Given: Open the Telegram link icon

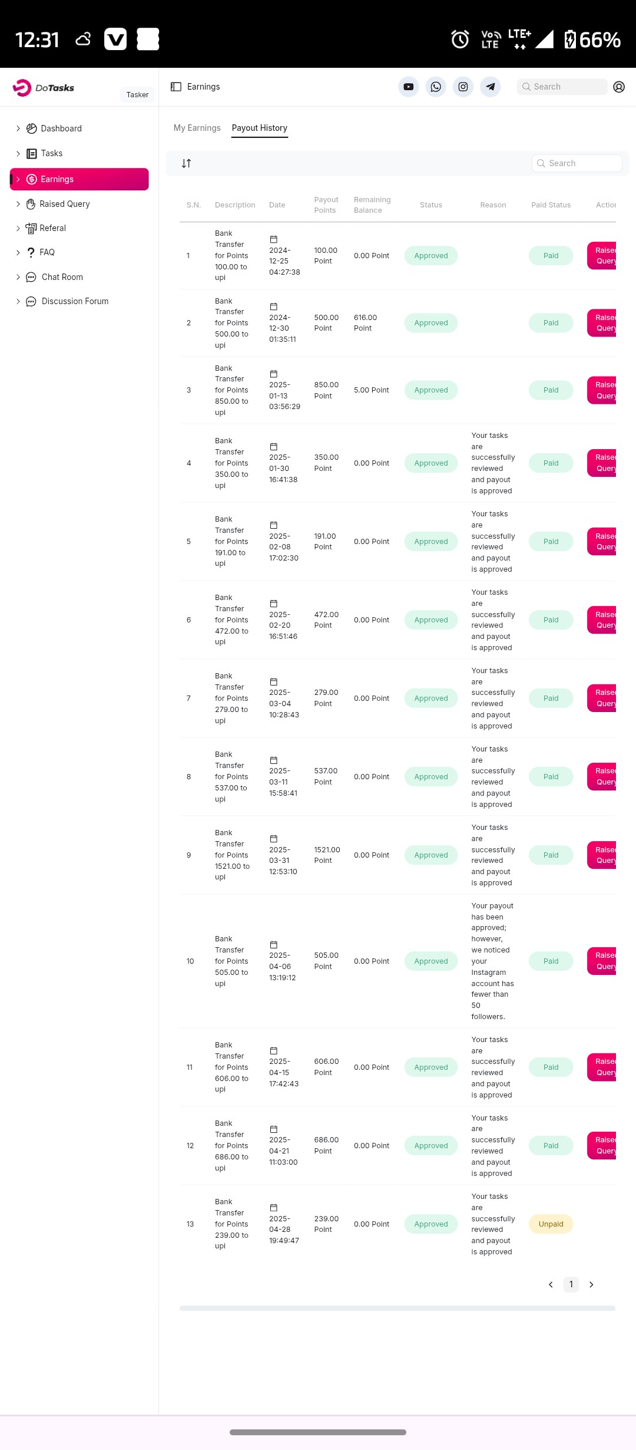Looking at the screenshot, I should coord(490,87).
